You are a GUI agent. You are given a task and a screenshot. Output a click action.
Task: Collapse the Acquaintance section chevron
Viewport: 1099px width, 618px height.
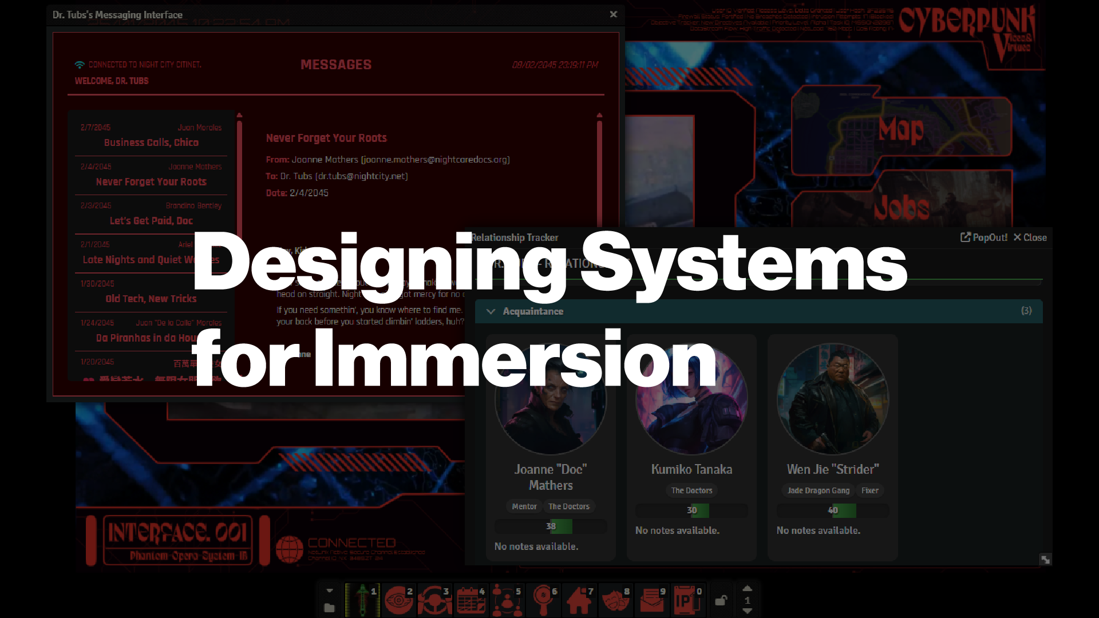click(x=491, y=311)
